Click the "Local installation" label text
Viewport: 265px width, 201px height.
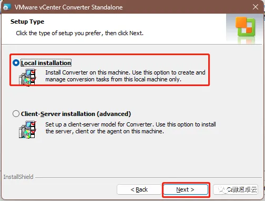tap(46, 63)
